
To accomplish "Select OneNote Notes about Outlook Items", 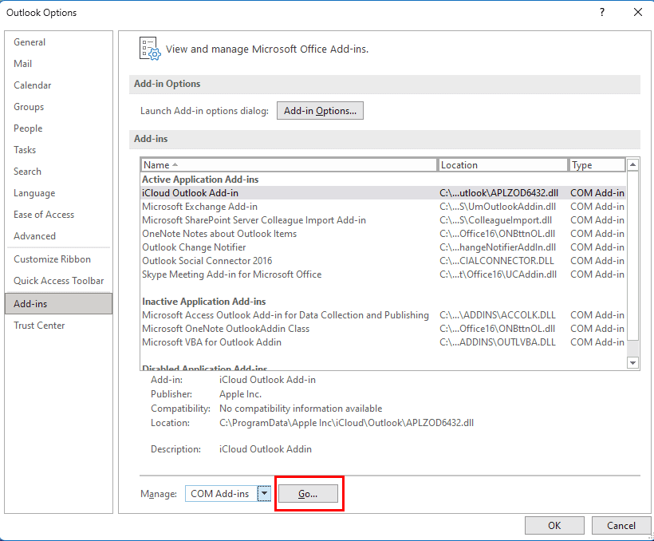I will pyautogui.click(x=383, y=234).
